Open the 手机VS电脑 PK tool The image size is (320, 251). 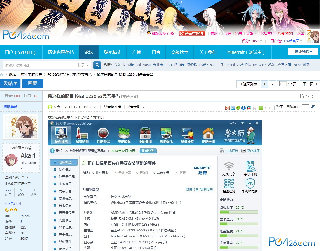coord(250,186)
